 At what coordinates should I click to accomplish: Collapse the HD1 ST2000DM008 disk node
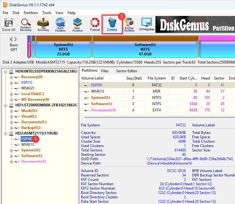[x=5, y=105]
